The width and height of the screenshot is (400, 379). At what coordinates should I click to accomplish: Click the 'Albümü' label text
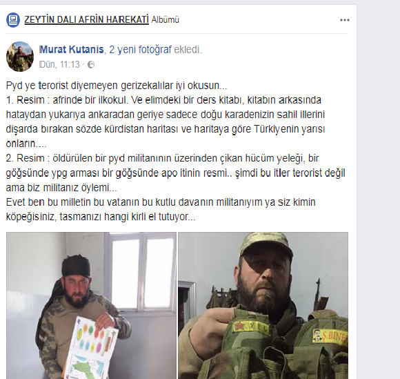coord(166,19)
